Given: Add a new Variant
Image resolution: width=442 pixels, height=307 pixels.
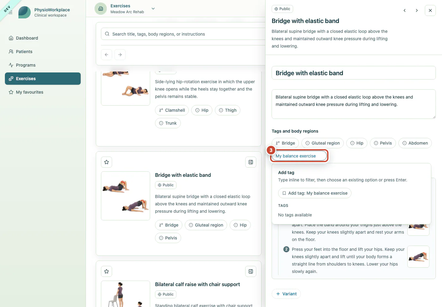Looking at the screenshot, I should [286, 294].
